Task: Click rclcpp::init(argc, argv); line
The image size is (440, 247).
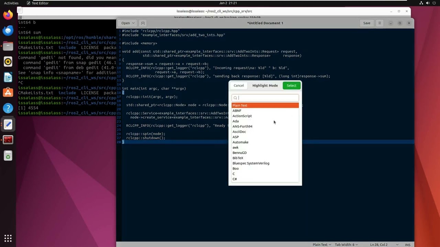Action: pyautogui.click(x=152, y=97)
